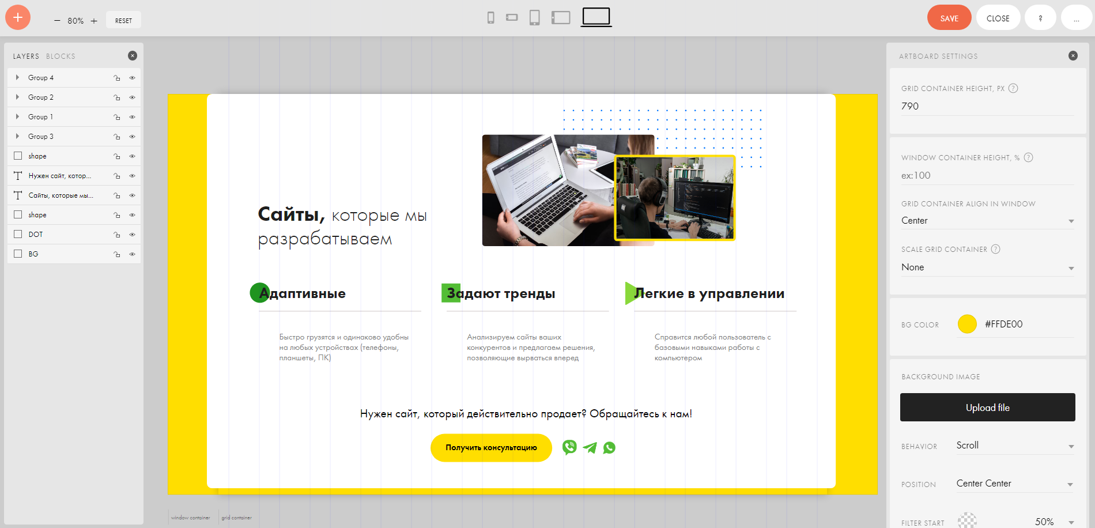1095x528 pixels.
Task: Open Grid Container Align dropdown
Action: point(987,221)
